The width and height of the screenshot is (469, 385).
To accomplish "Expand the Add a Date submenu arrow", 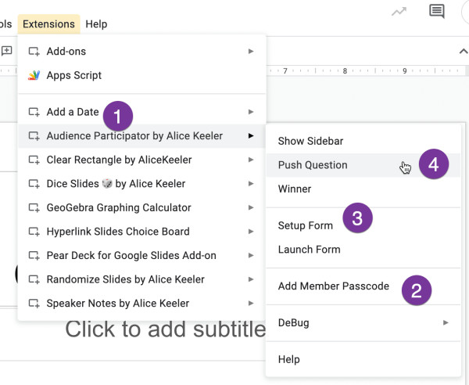I will tap(251, 112).
